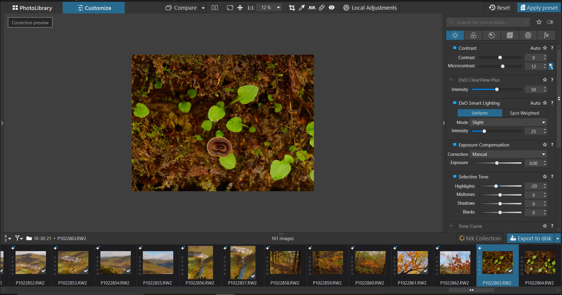Screen dimensions: 562x295
Task: Click the Microcontrast magic wand
Action: click(x=551, y=66)
